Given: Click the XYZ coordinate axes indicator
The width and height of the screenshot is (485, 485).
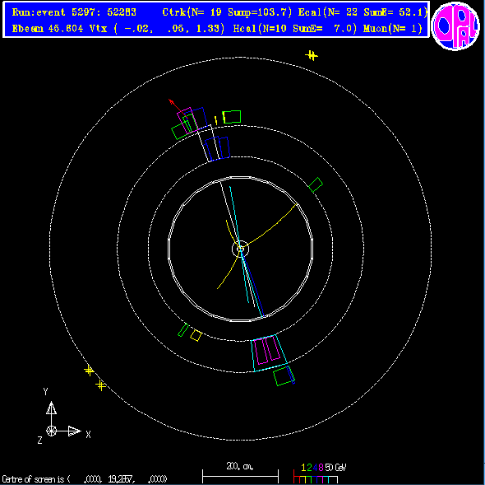Looking at the screenshot, I should tap(62, 417).
